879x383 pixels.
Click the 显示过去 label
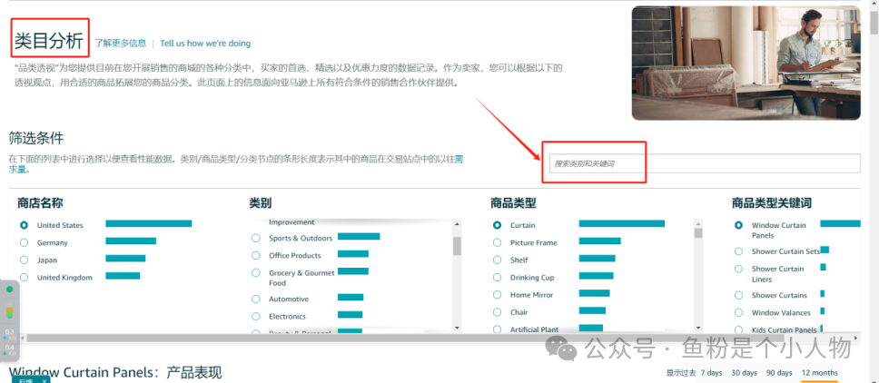coord(681,373)
